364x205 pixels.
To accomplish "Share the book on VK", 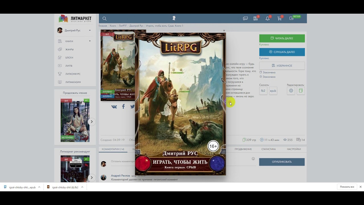I will (114, 107).
